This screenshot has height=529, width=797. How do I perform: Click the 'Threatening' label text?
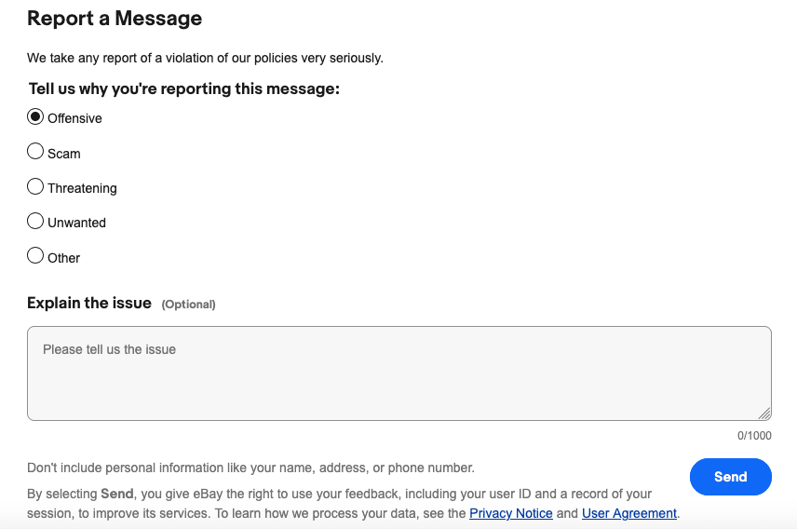(x=82, y=188)
